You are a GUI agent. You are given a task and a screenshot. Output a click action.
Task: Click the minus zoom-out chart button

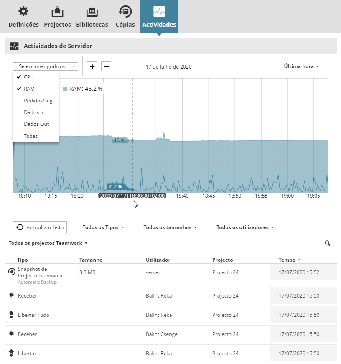coord(106,66)
